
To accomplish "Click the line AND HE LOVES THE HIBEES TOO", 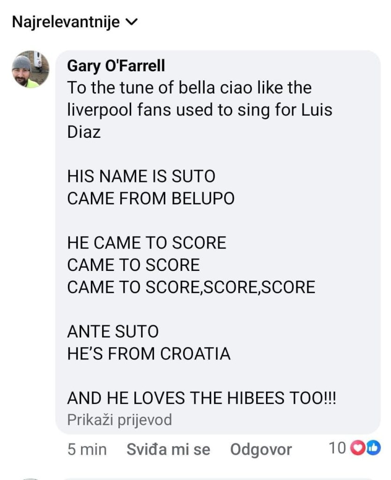I will (x=201, y=398).
